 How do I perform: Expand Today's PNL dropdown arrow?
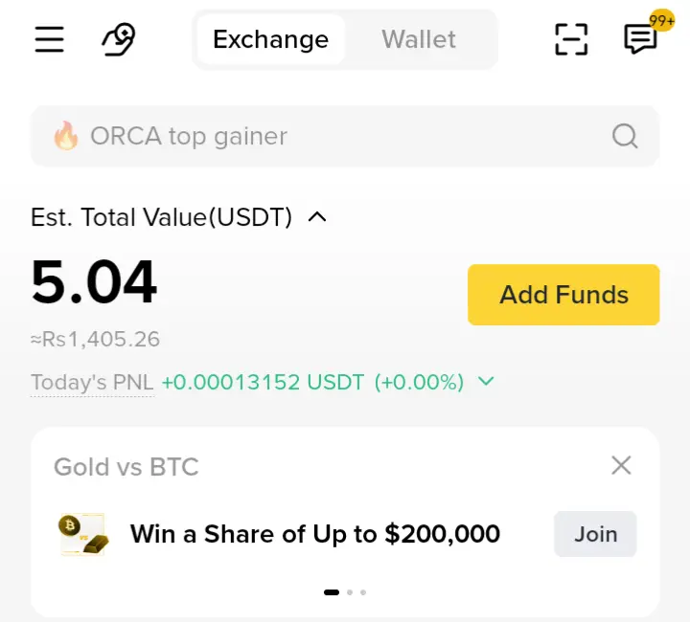(486, 382)
